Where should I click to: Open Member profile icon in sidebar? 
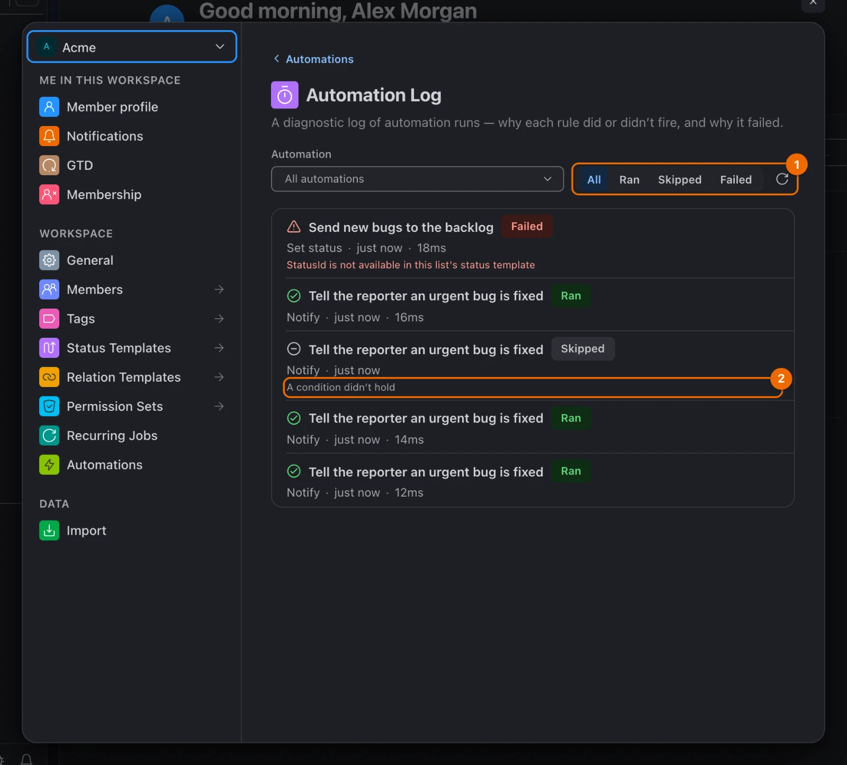(49, 107)
